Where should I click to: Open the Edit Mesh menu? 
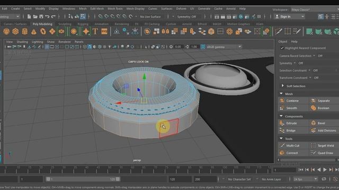point(97,8)
